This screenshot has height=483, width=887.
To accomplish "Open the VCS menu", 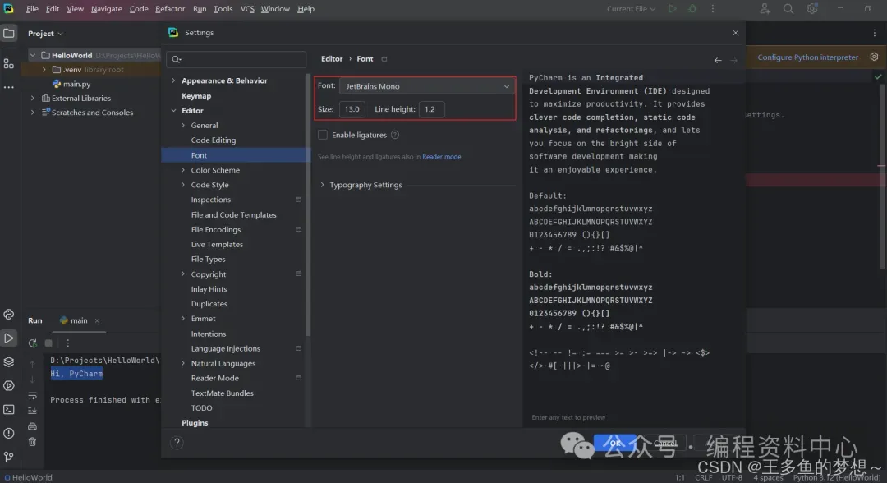I will tap(247, 8).
